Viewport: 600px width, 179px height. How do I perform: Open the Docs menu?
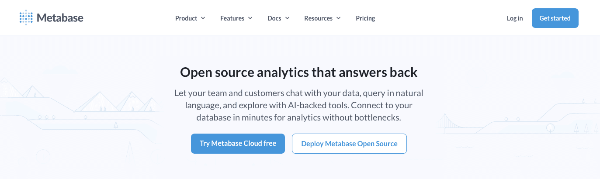click(274, 18)
